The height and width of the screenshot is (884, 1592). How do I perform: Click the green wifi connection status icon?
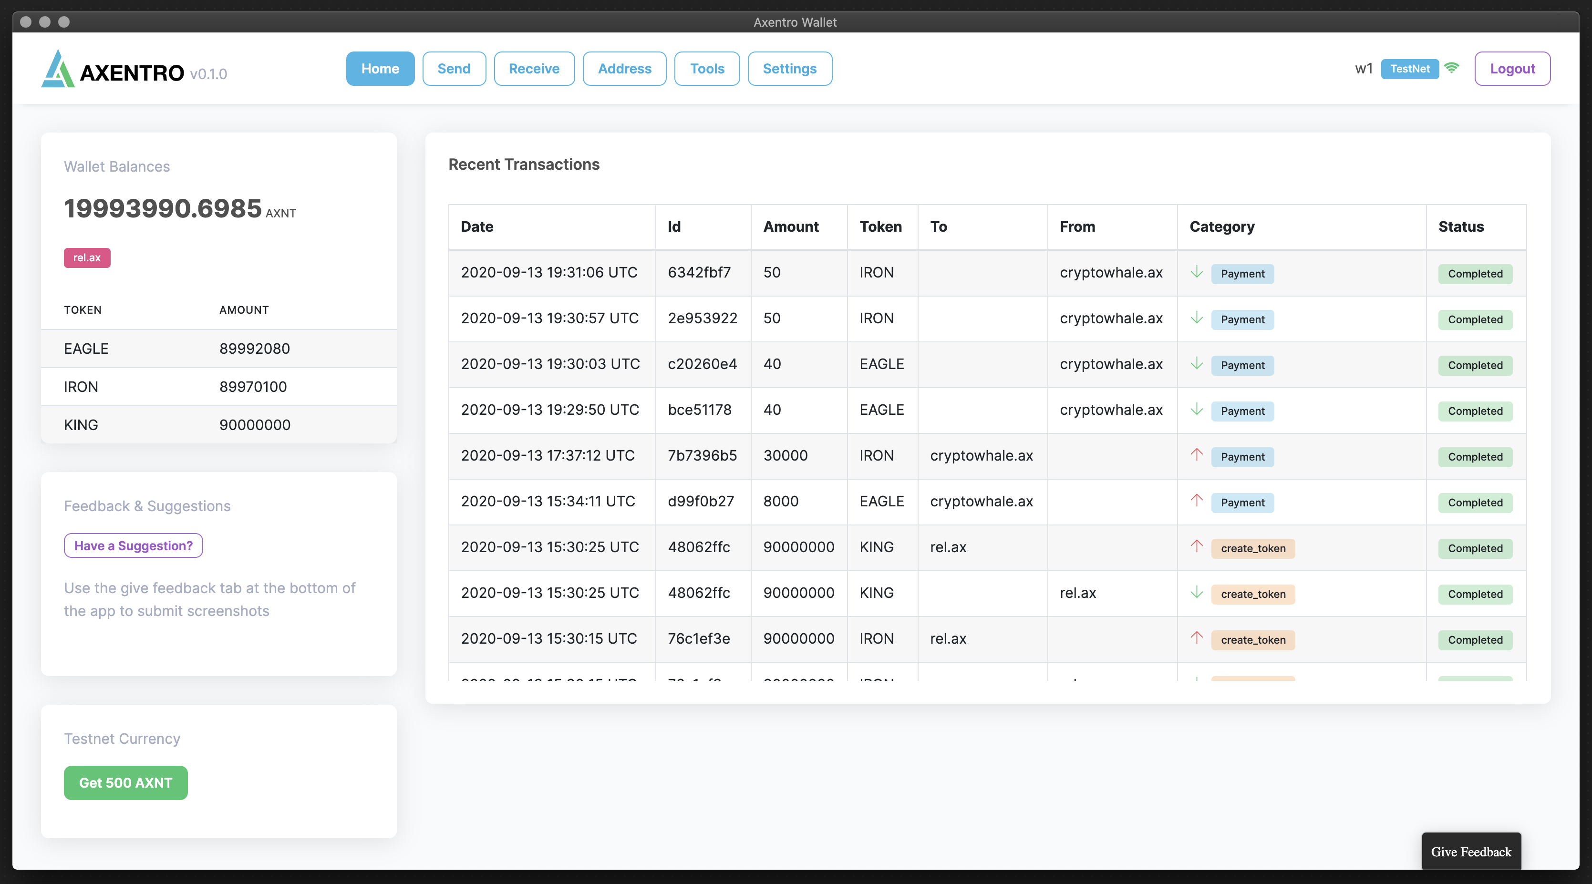point(1452,68)
